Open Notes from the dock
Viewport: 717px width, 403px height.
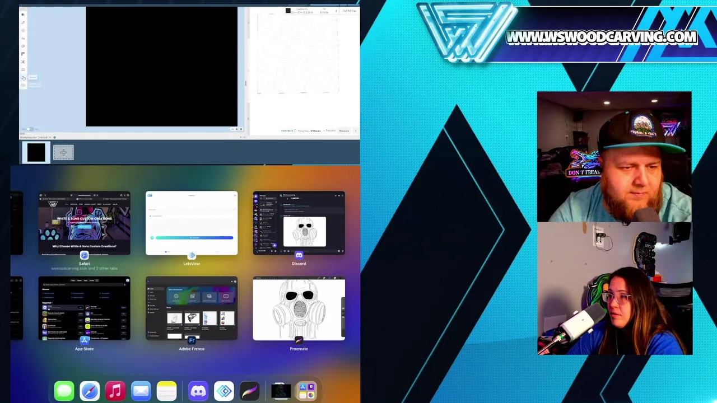click(167, 391)
